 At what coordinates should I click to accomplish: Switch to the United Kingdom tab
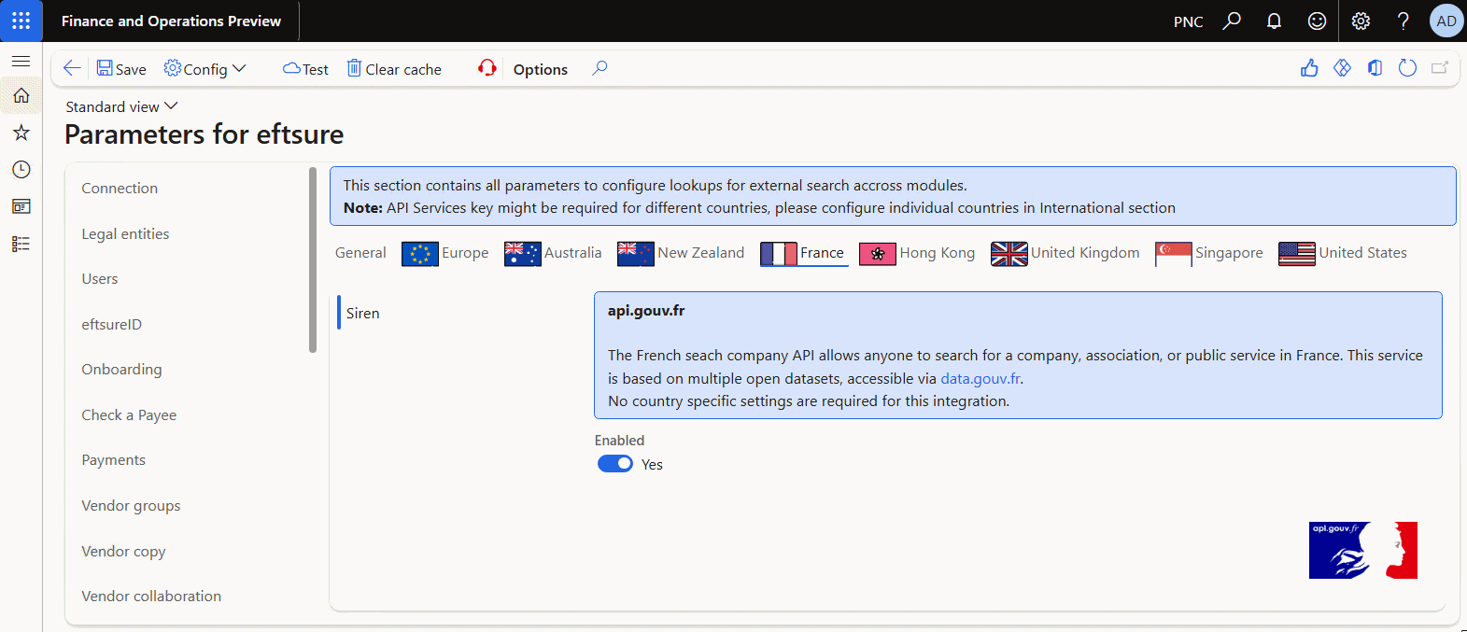[x=1065, y=253]
